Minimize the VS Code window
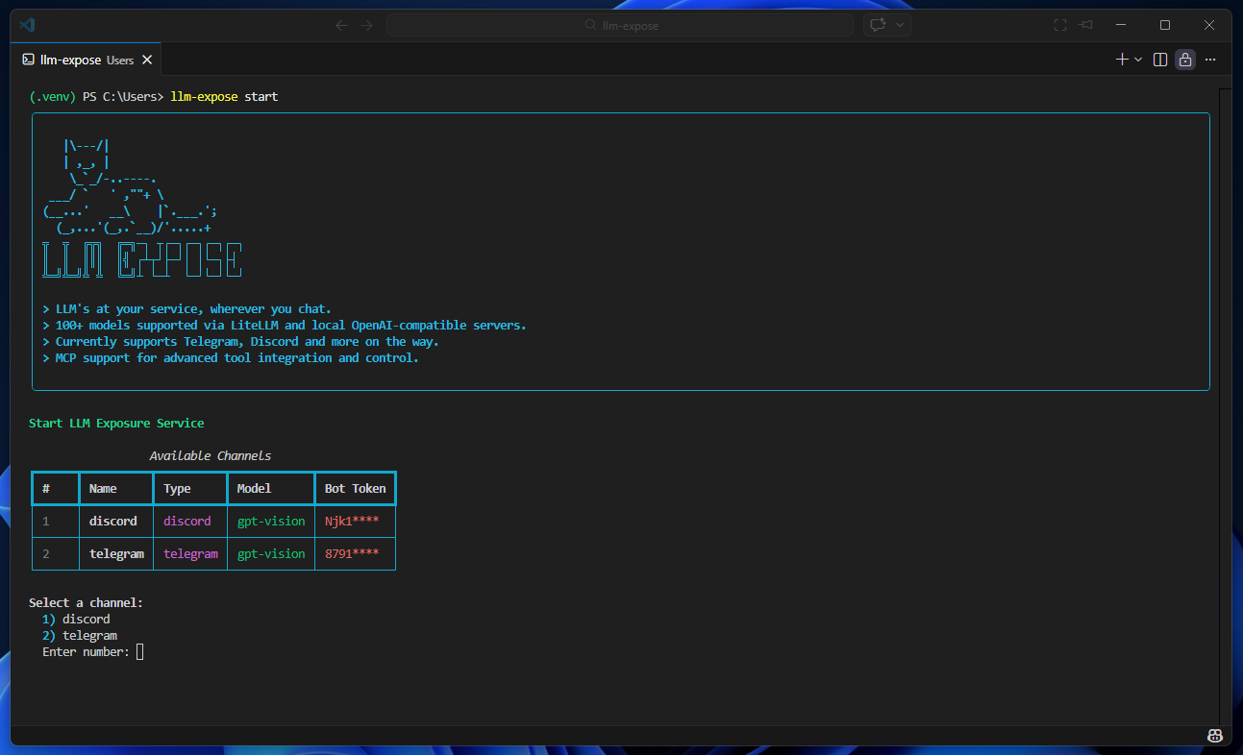Screen dimensions: 1243x755 click(x=1121, y=25)
